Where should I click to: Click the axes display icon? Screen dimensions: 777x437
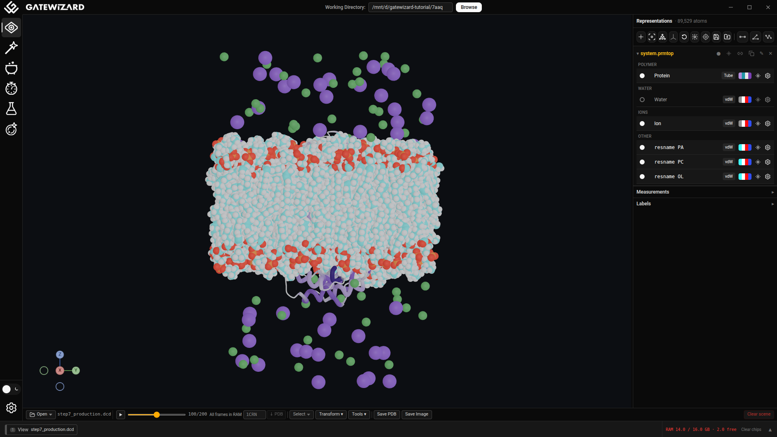click(x=673, y=37)
